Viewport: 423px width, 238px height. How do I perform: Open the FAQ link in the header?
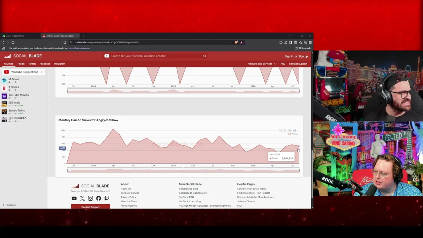283,64
